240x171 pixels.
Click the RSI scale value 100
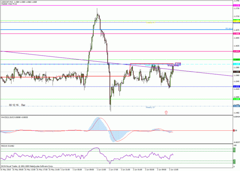tap(235, 145)
